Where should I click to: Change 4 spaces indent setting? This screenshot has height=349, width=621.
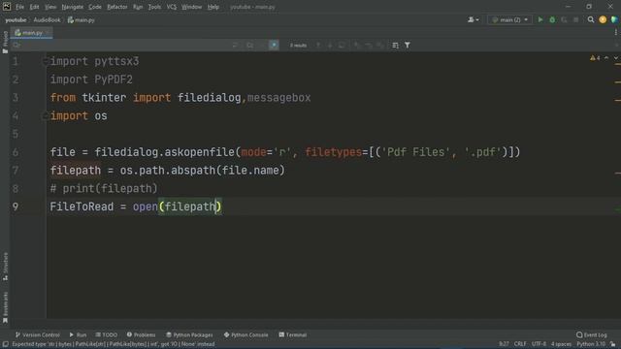pyautogui.click(x=561, y=344)
